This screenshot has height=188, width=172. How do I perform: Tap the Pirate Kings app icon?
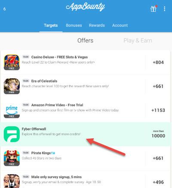point(12,158)
